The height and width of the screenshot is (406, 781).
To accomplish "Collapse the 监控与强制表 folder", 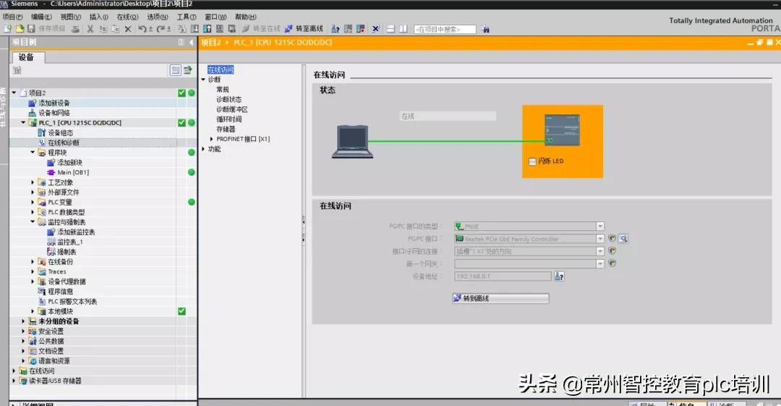I will pyautogui.click(x=33, y=222).
